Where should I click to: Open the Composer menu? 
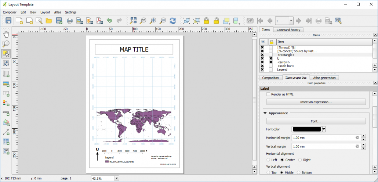coord(10,12)
